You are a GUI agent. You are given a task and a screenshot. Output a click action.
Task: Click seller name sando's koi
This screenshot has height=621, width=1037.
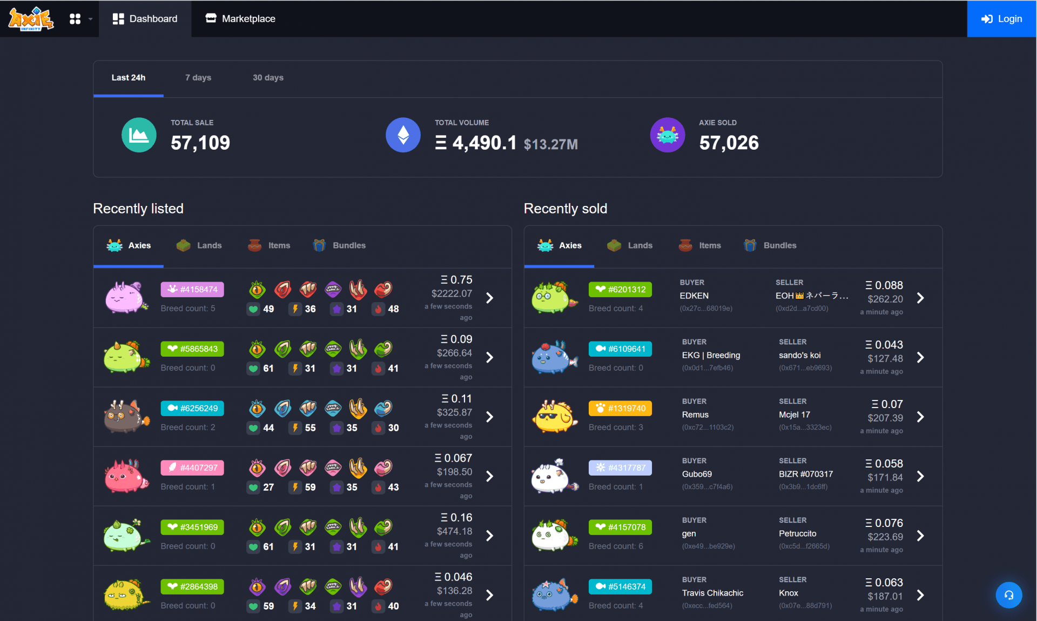800,356
